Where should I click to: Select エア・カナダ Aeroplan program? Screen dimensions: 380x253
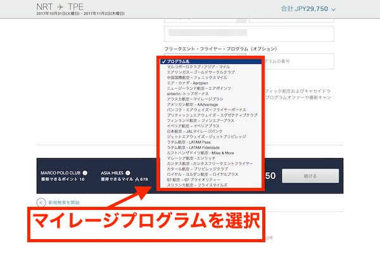(211, 83)
